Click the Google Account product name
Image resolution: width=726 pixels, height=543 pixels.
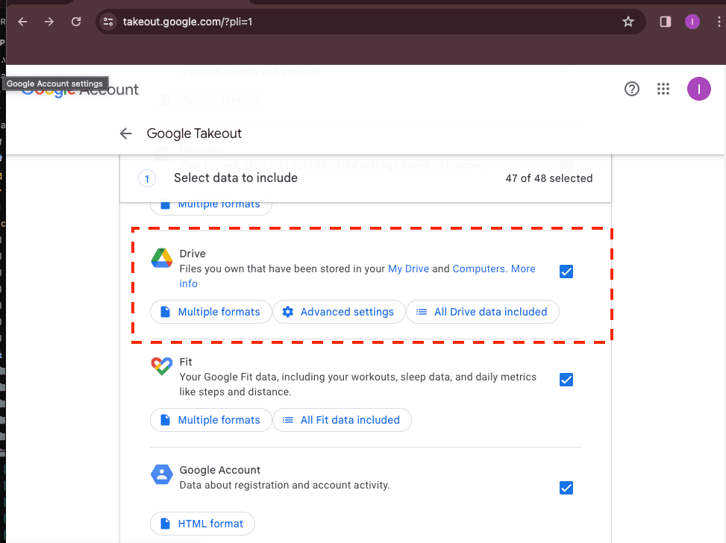tap(219, 471)
